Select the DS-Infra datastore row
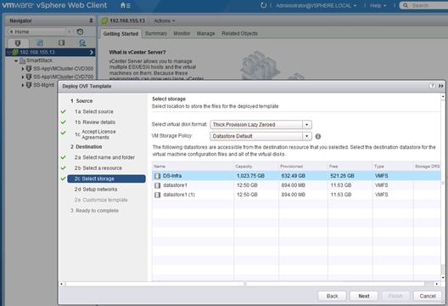The image size is (448, 306). pos(296,176)
